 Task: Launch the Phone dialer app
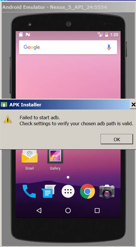[x=29, y=191]
